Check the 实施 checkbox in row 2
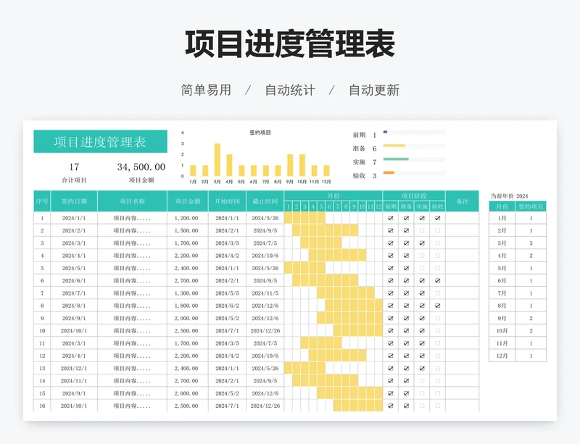The image size is (580, 444). pos(422,230)
